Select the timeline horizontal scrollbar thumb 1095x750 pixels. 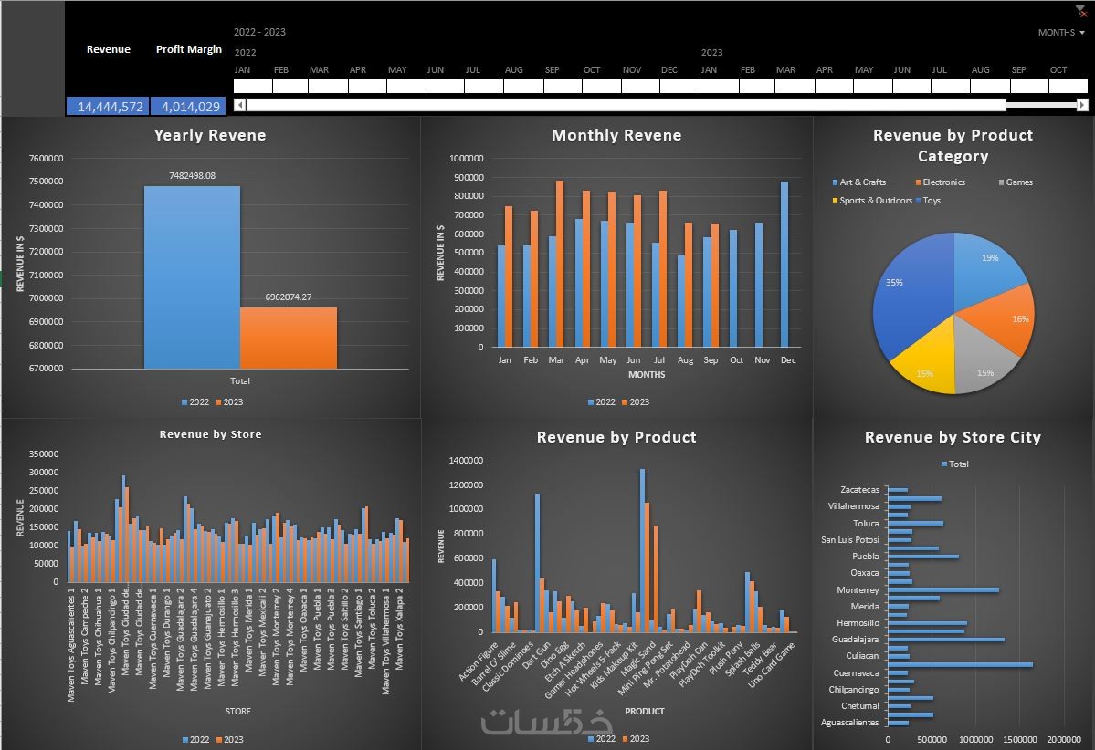(x=626, y=105)
